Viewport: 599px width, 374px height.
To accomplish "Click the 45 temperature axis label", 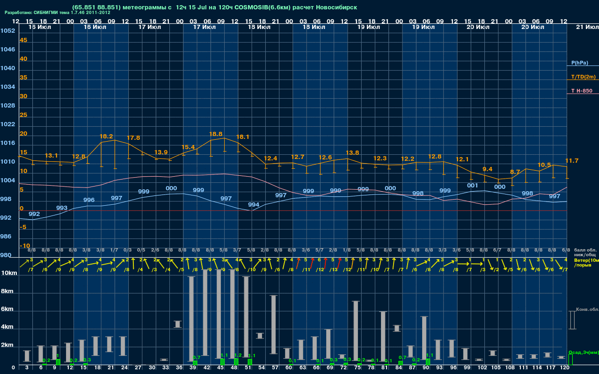I will [23, 40].
